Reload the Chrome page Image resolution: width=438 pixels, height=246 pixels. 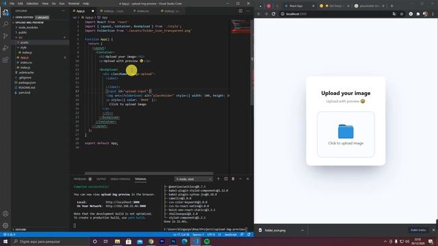point(274,14)
